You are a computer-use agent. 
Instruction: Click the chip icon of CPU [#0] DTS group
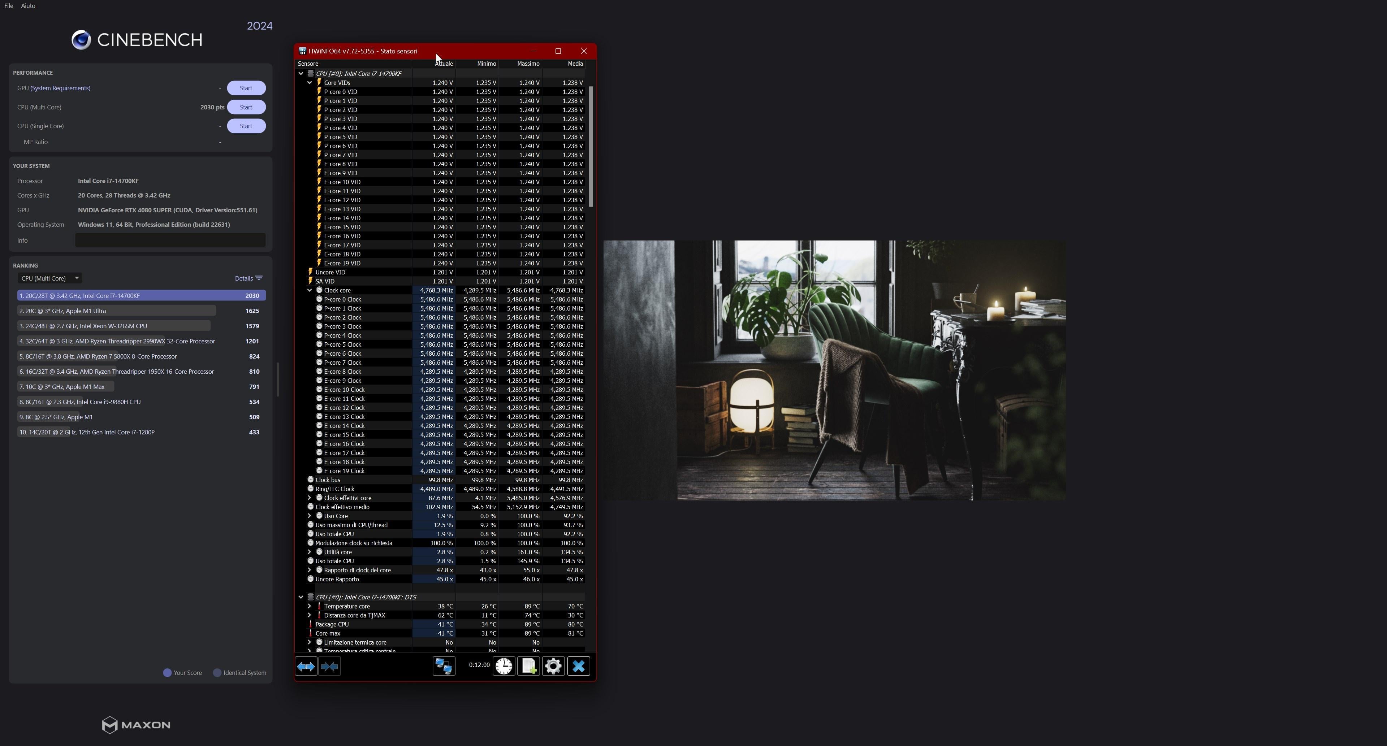(x=311, y=597)
